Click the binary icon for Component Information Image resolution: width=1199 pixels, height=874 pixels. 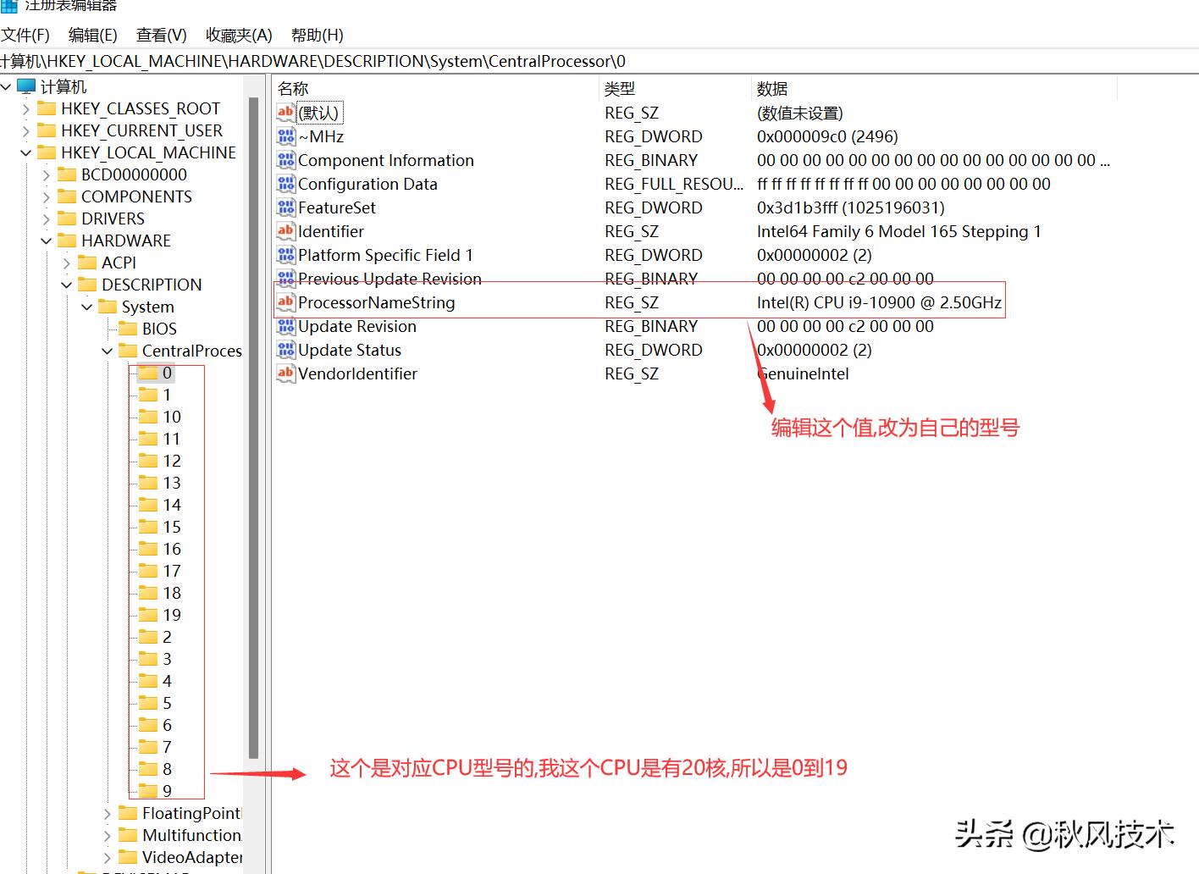point(285,159)
